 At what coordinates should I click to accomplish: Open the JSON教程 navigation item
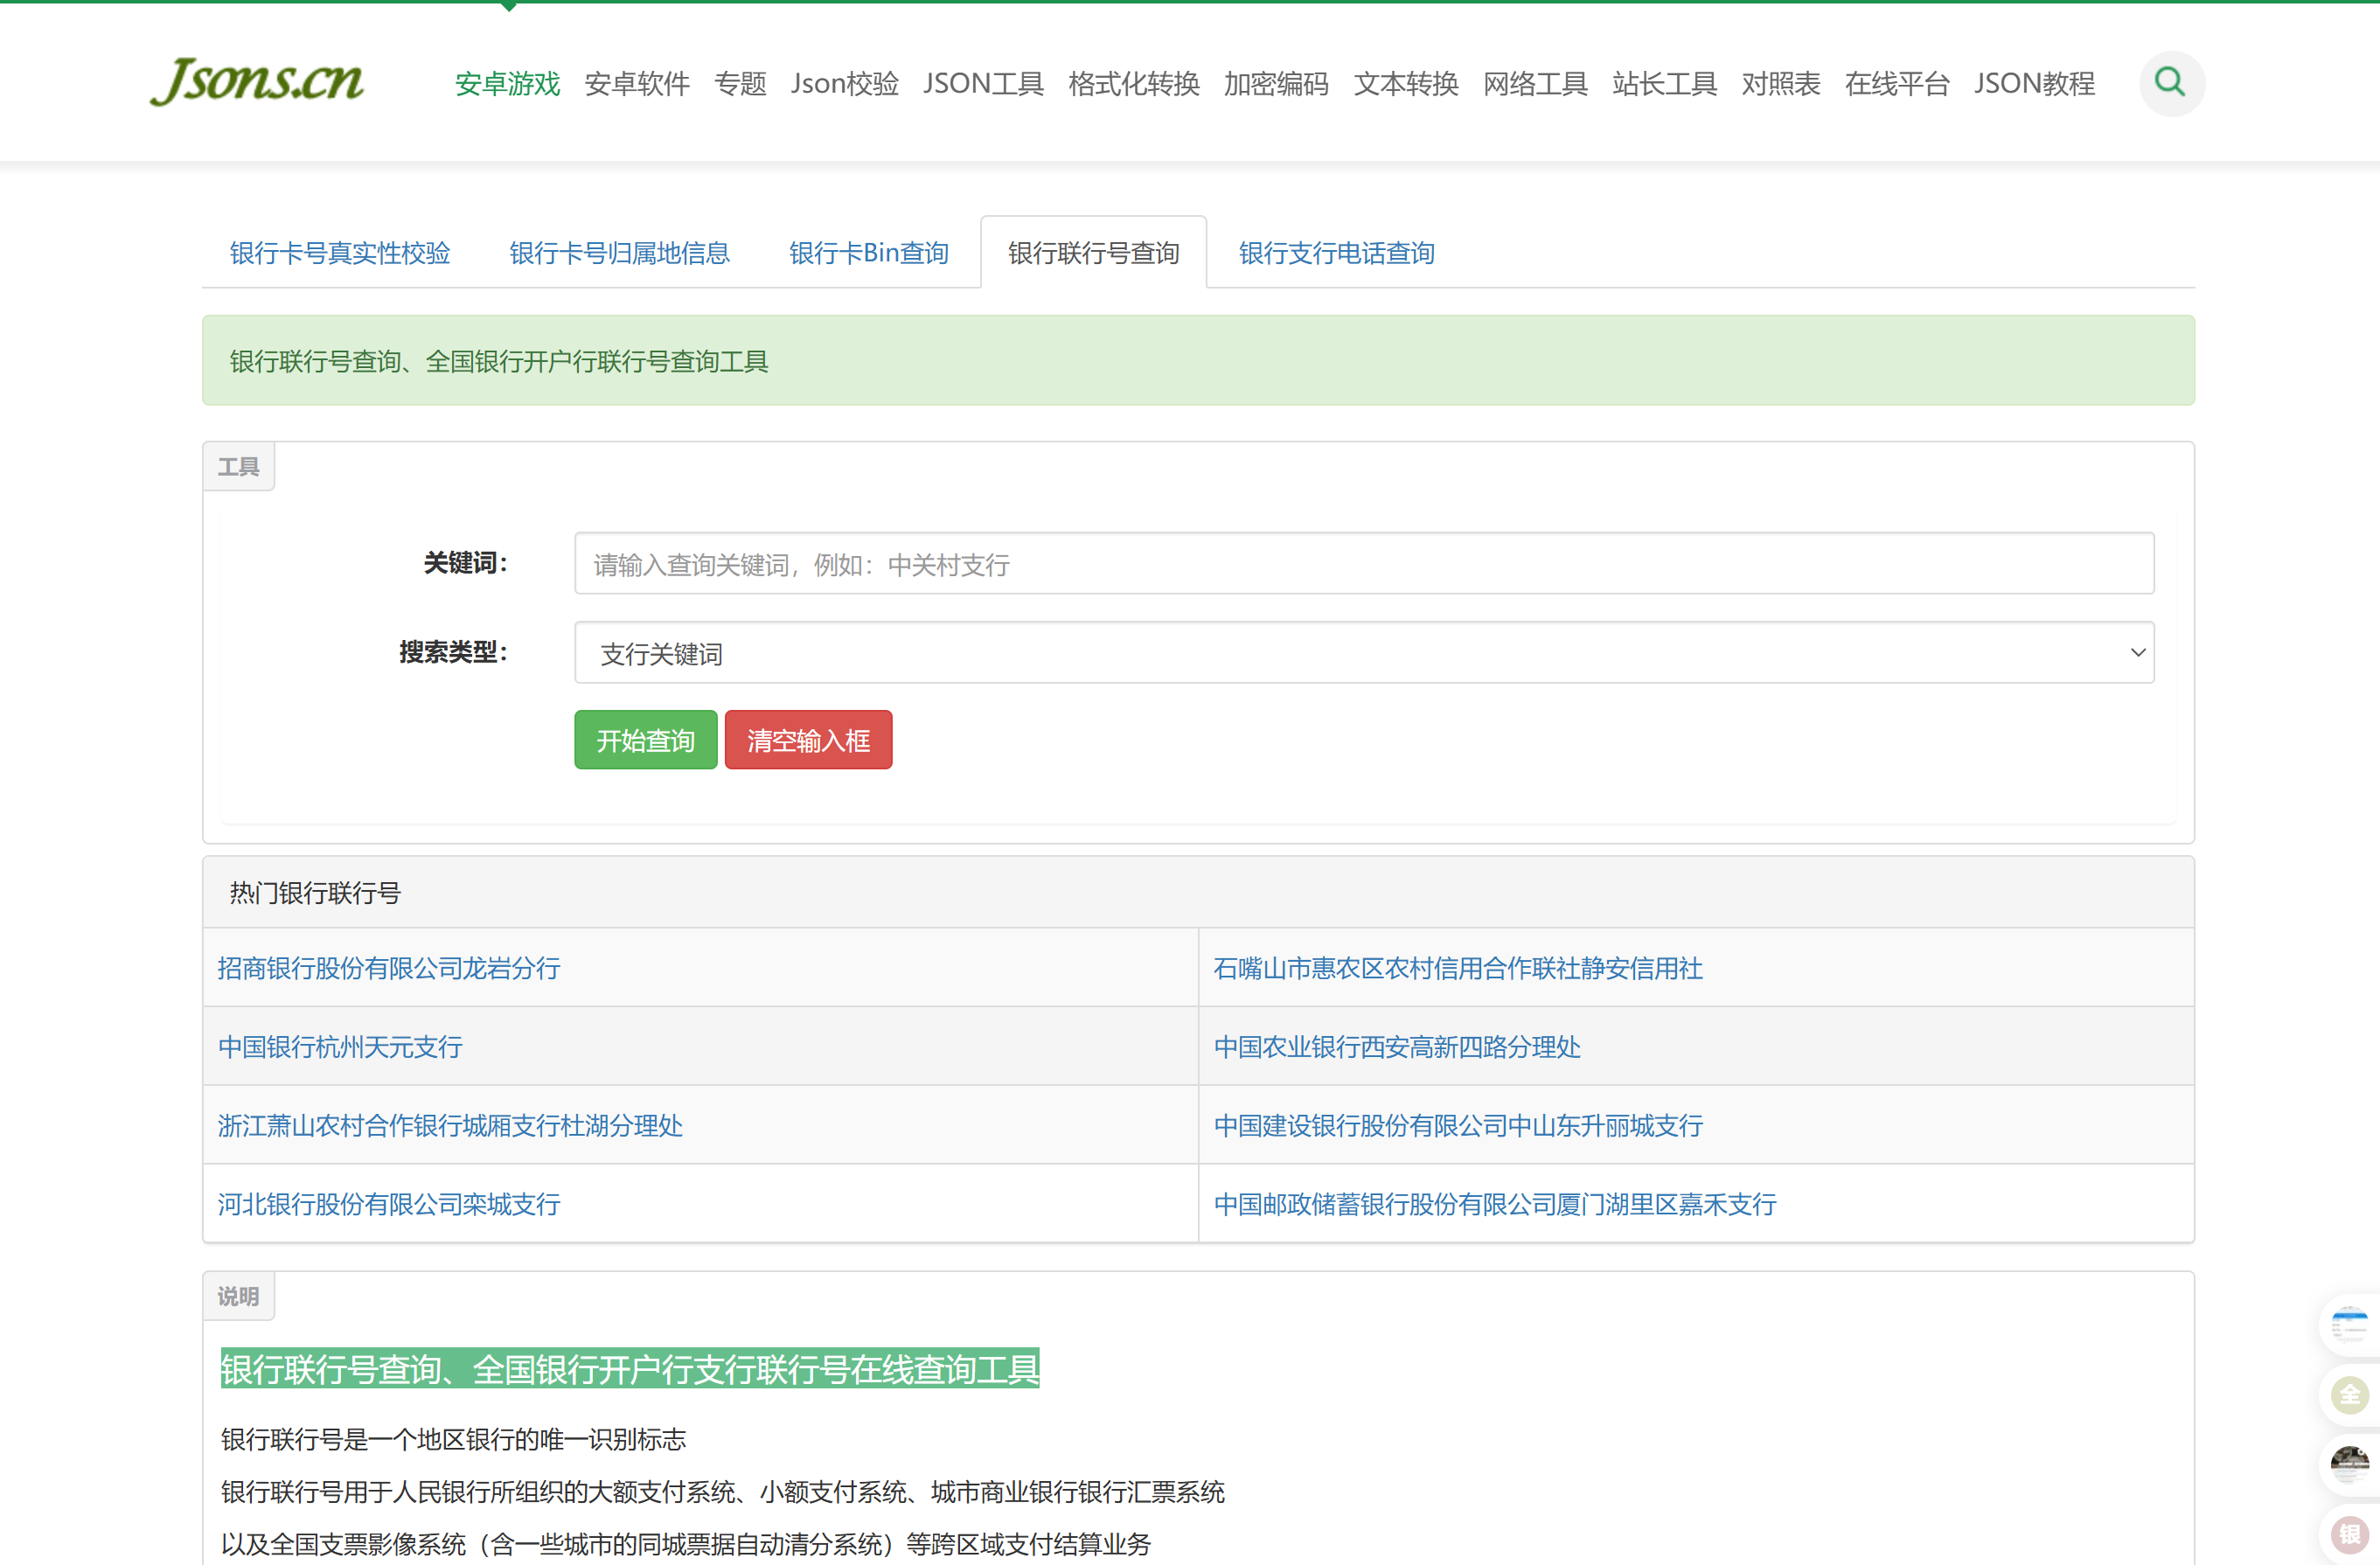point(2033,84)
